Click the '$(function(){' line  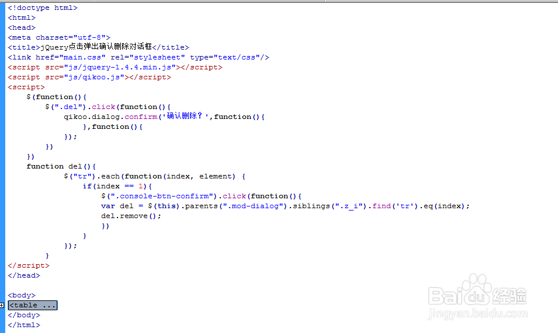click(56, 97)
